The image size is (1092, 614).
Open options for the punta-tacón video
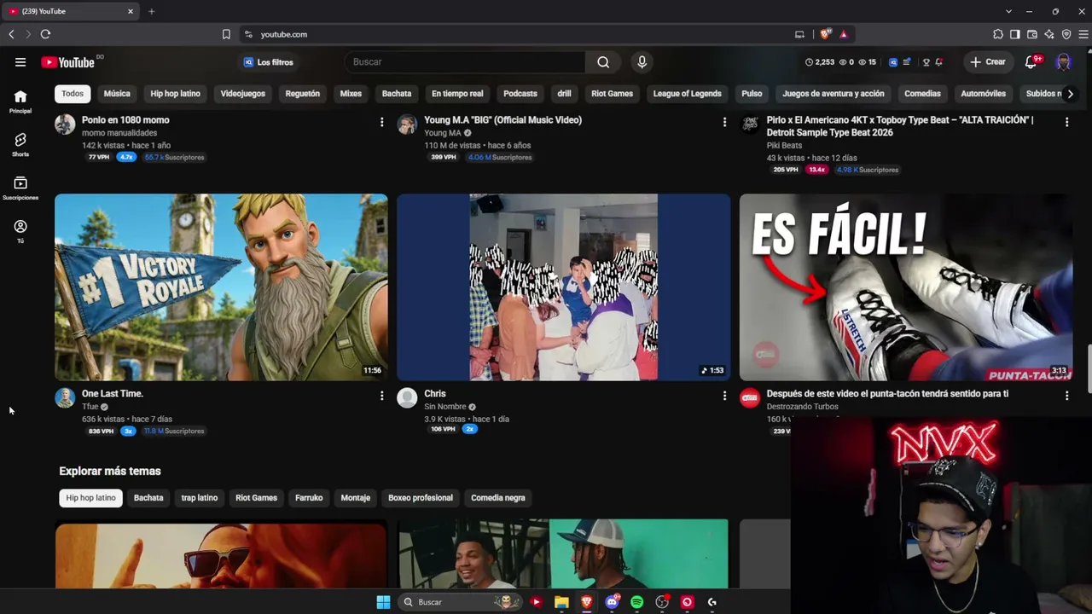tap(1066, 396)
